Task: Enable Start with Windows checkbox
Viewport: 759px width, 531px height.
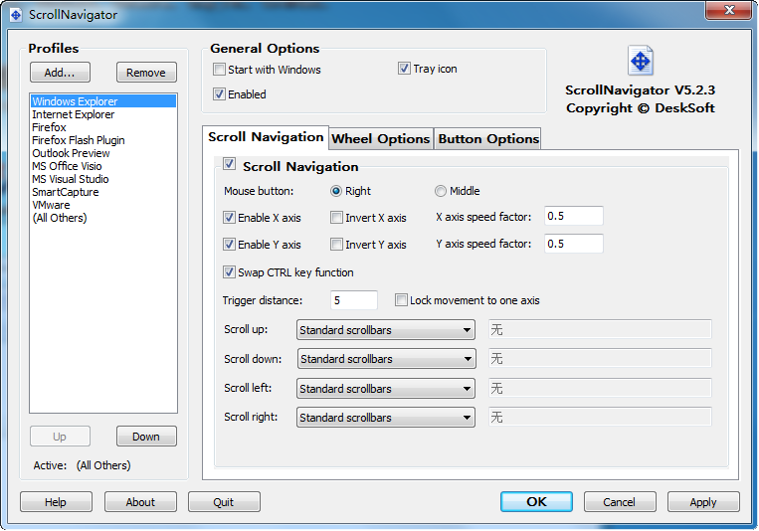Action: [x=220, y=70]
